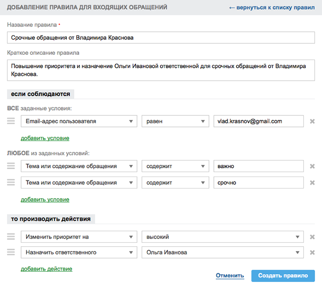Viewport: 322px width, 289px height.
Task: Grab the drag handle of the email condition
Action: point(11,121)
